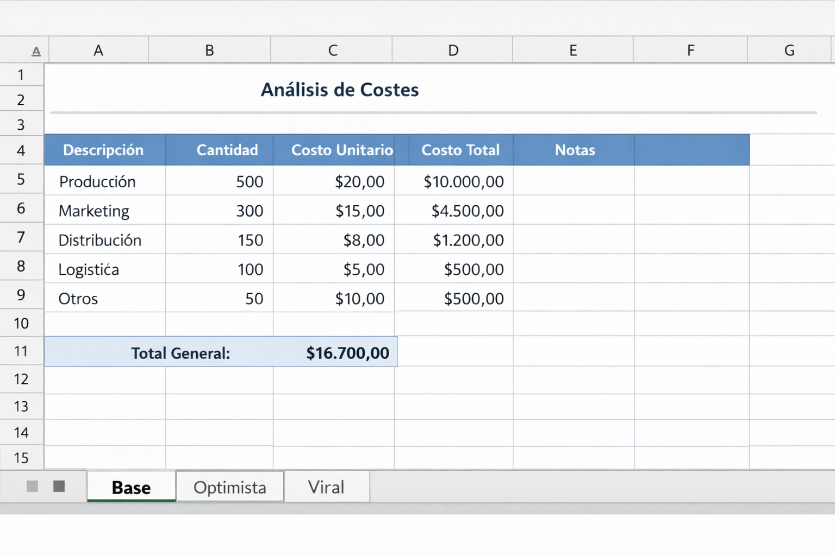Click the Notas column header cell
Viewport: 835px width, 556px height.
(x=574, y=150)
